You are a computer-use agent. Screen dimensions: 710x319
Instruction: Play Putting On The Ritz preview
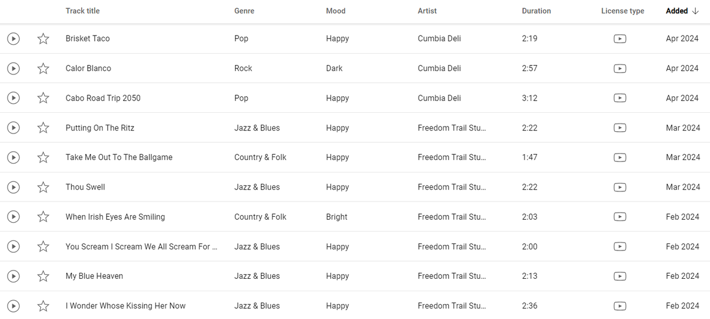[x=13, y=128]
